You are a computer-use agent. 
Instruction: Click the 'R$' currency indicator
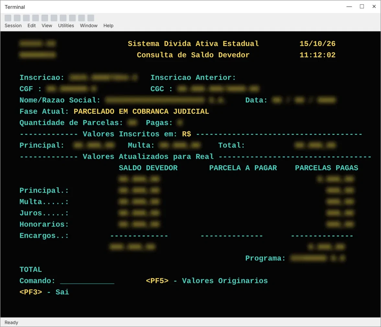tap(186, 134)
